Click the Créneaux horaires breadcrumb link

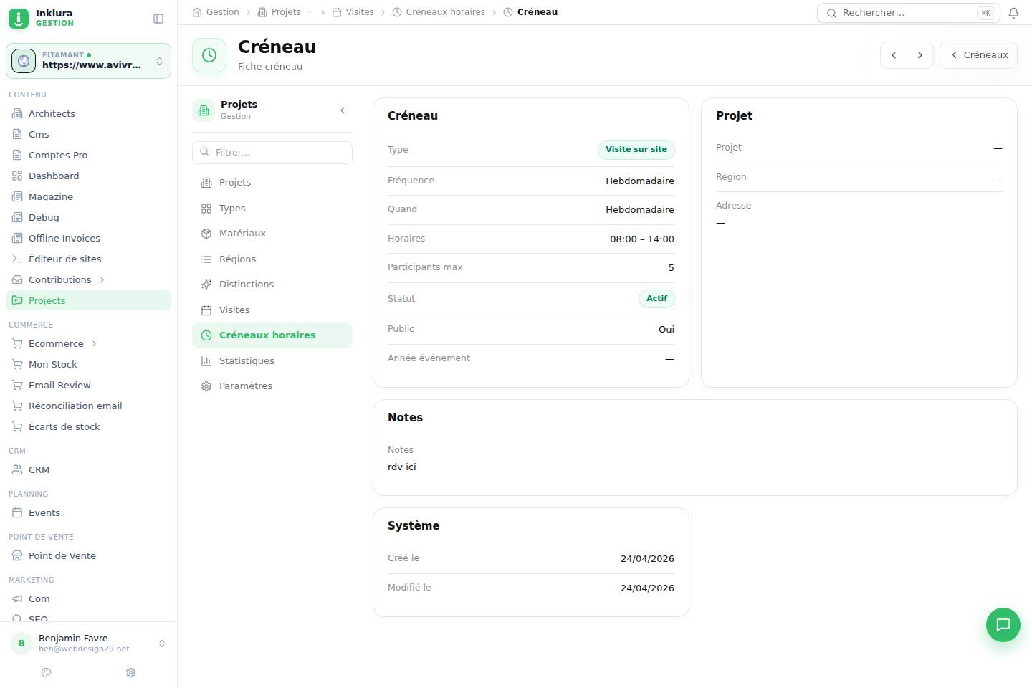click(x=439, y=12)
